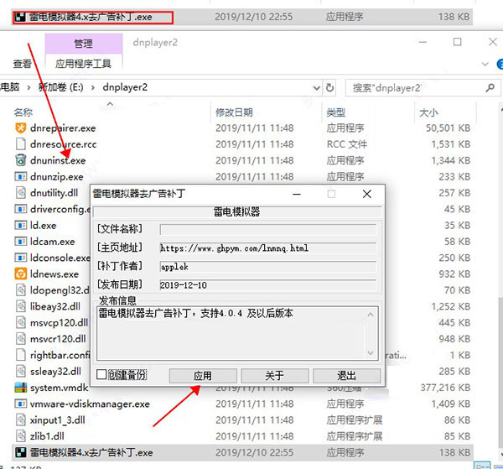Viewport: 503px width, 469px height.
Task: Select the file name xinput1_3.dll
Action: [x=58, y=419]
